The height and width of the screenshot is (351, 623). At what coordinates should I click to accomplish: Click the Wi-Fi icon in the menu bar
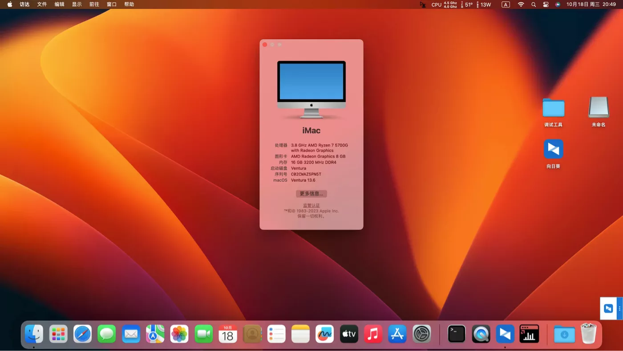(x=521, y=4)
